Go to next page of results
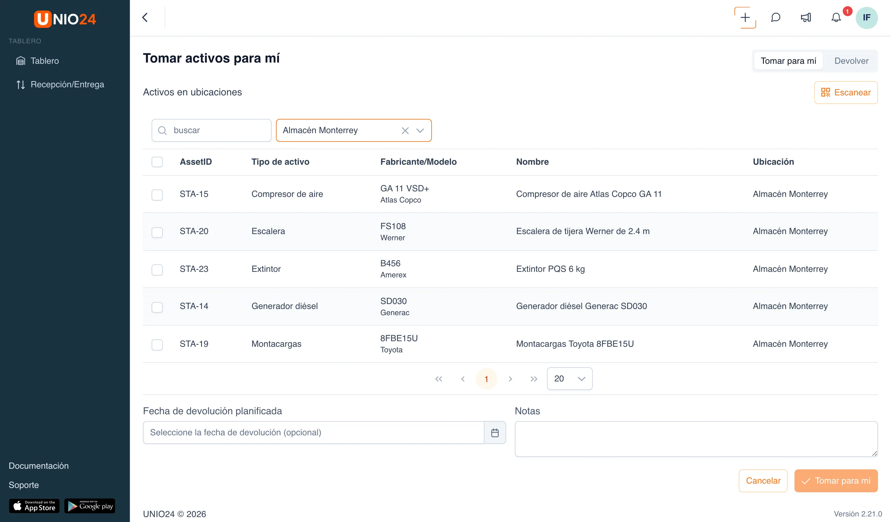891x522 pixels. [x=510, y=379]
